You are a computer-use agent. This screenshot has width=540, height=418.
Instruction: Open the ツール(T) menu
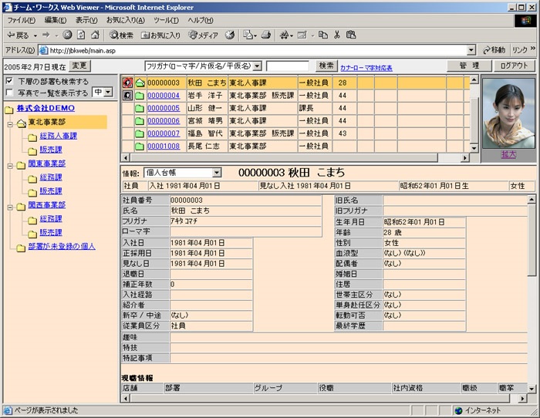coord(167,20)
